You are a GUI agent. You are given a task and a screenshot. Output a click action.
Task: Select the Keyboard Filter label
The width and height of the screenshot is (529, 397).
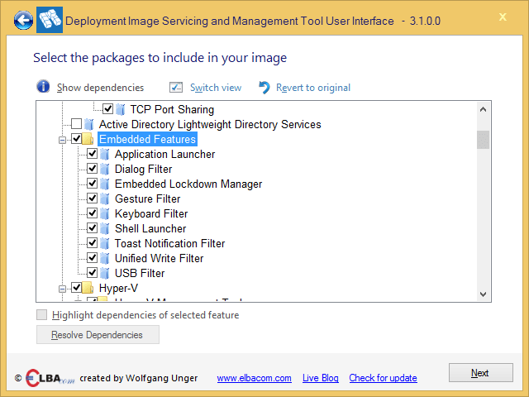pyautogui.click(x=151, y=213)
